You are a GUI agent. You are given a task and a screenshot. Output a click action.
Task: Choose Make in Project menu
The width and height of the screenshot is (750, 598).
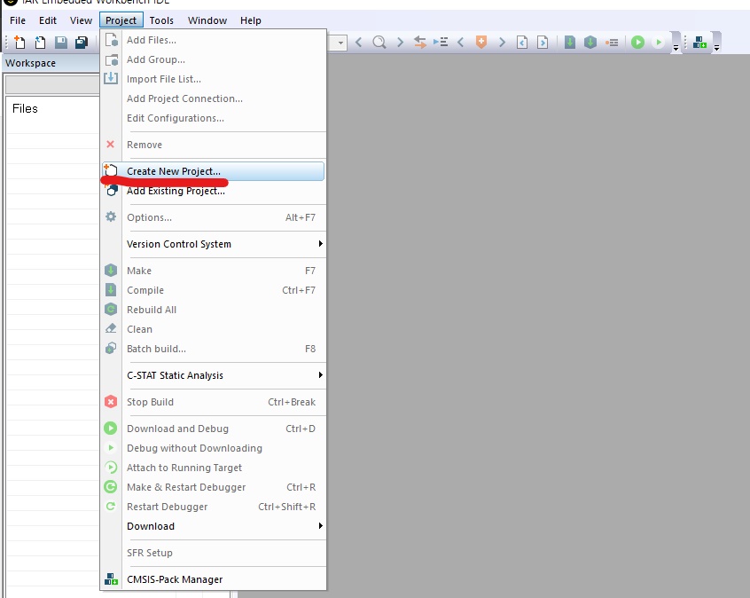click(x=214, y=271)
